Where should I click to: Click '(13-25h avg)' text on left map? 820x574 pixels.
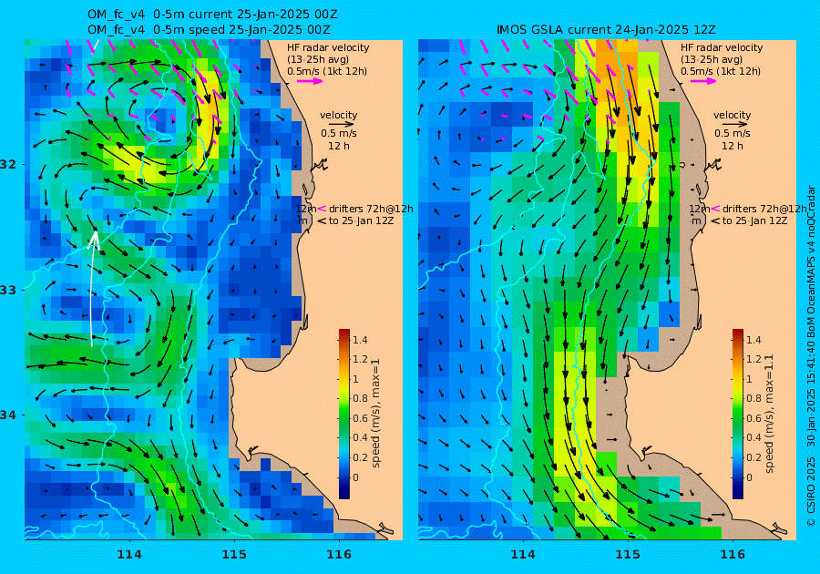tap(317, 59)
